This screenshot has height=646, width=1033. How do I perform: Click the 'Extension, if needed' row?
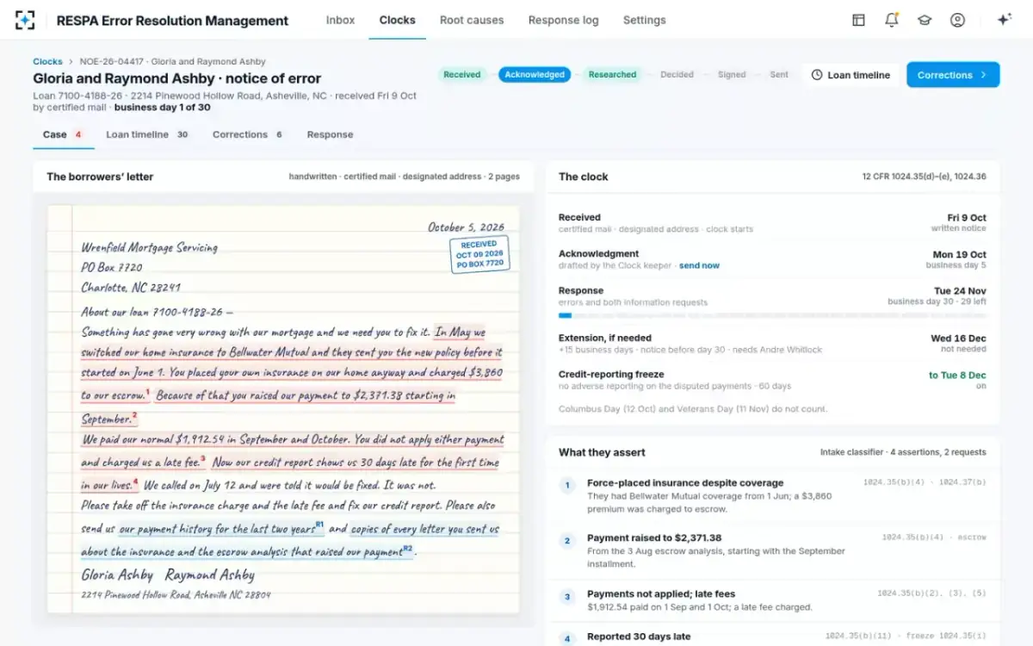pos(772,344)
